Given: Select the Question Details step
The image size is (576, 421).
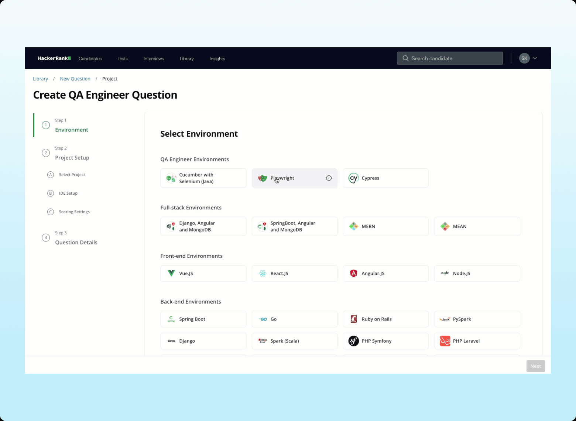Looking at the screenshot, I should coord(76,242).
